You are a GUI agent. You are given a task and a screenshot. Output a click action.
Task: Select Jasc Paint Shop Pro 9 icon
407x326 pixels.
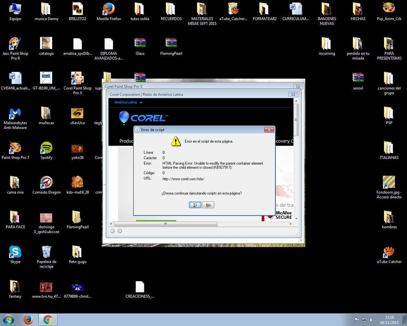(x=15, y=46)
